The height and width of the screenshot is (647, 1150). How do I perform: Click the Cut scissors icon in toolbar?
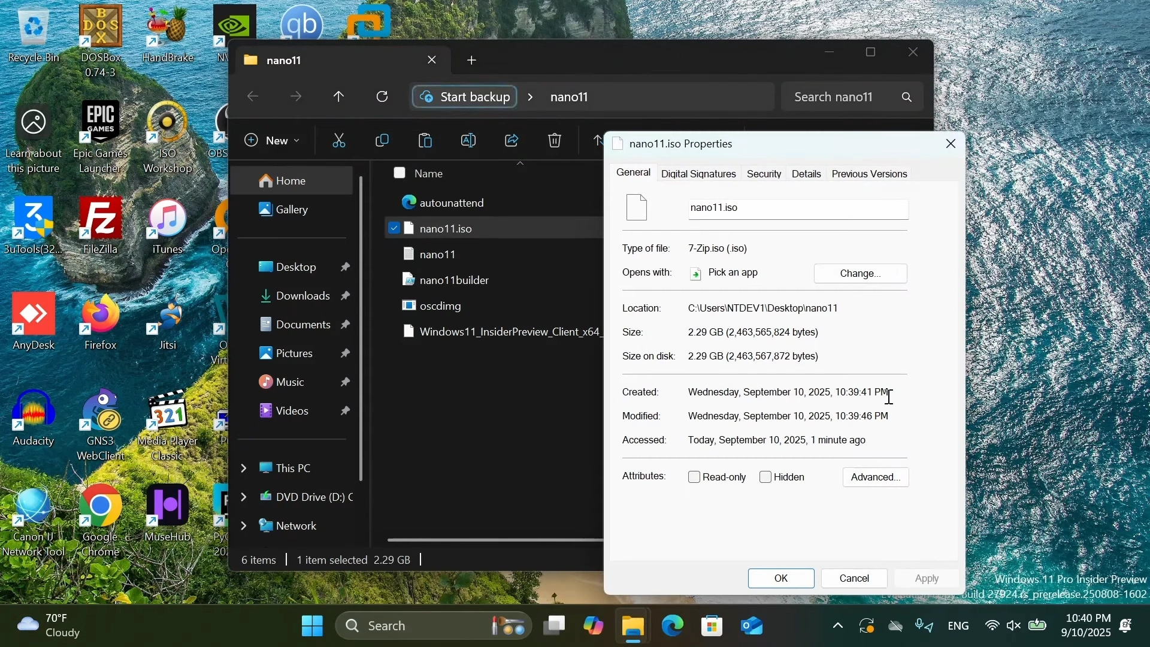point(339,141)
